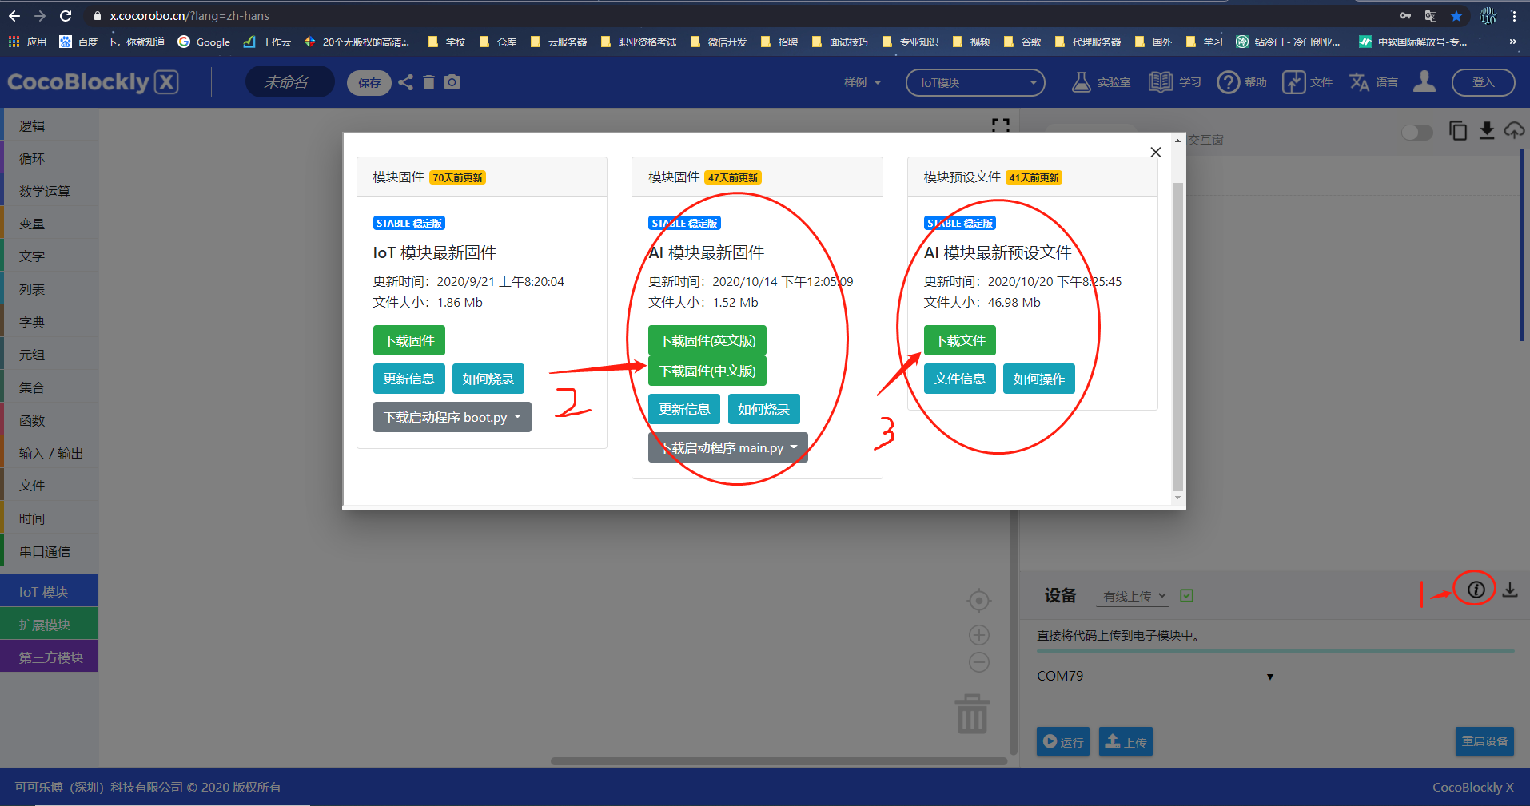
Task: Open the 实验室 lab flask icon
Action: click(1081, 82)
